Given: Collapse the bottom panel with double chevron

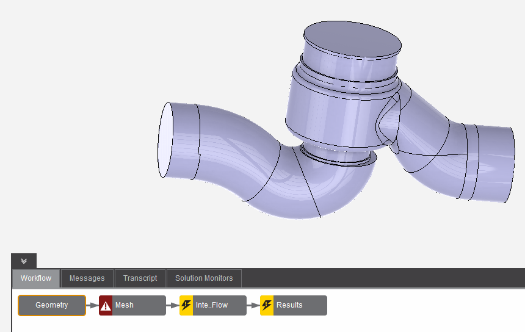Looking at the screenshot, I should tap(24, 261).
